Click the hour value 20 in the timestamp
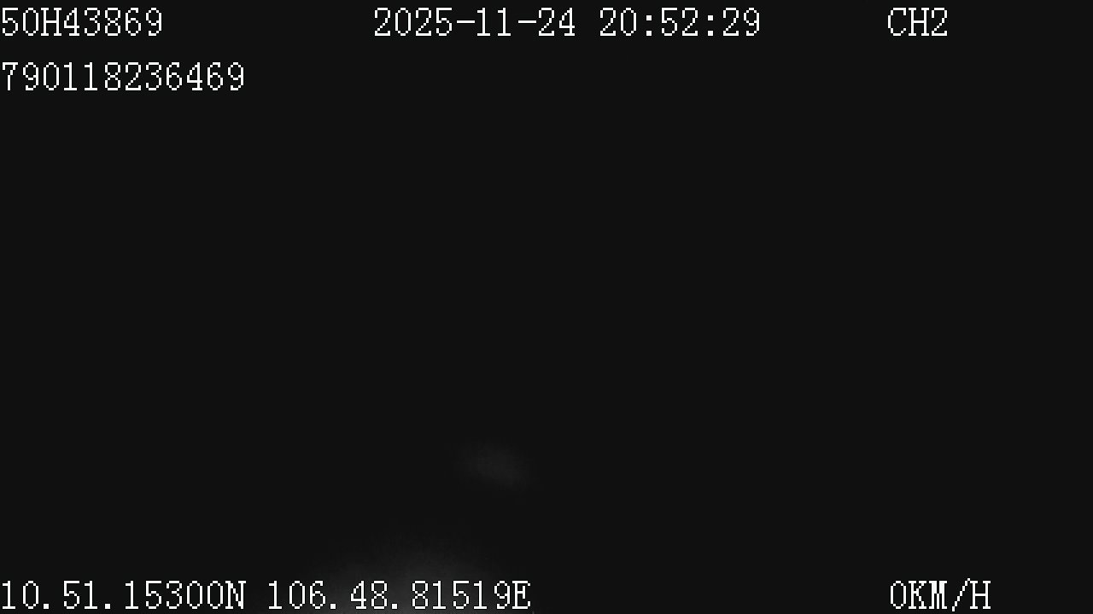Image resolution: width=1093 pixels, height=614 pixels. click(x=618, y=23)
